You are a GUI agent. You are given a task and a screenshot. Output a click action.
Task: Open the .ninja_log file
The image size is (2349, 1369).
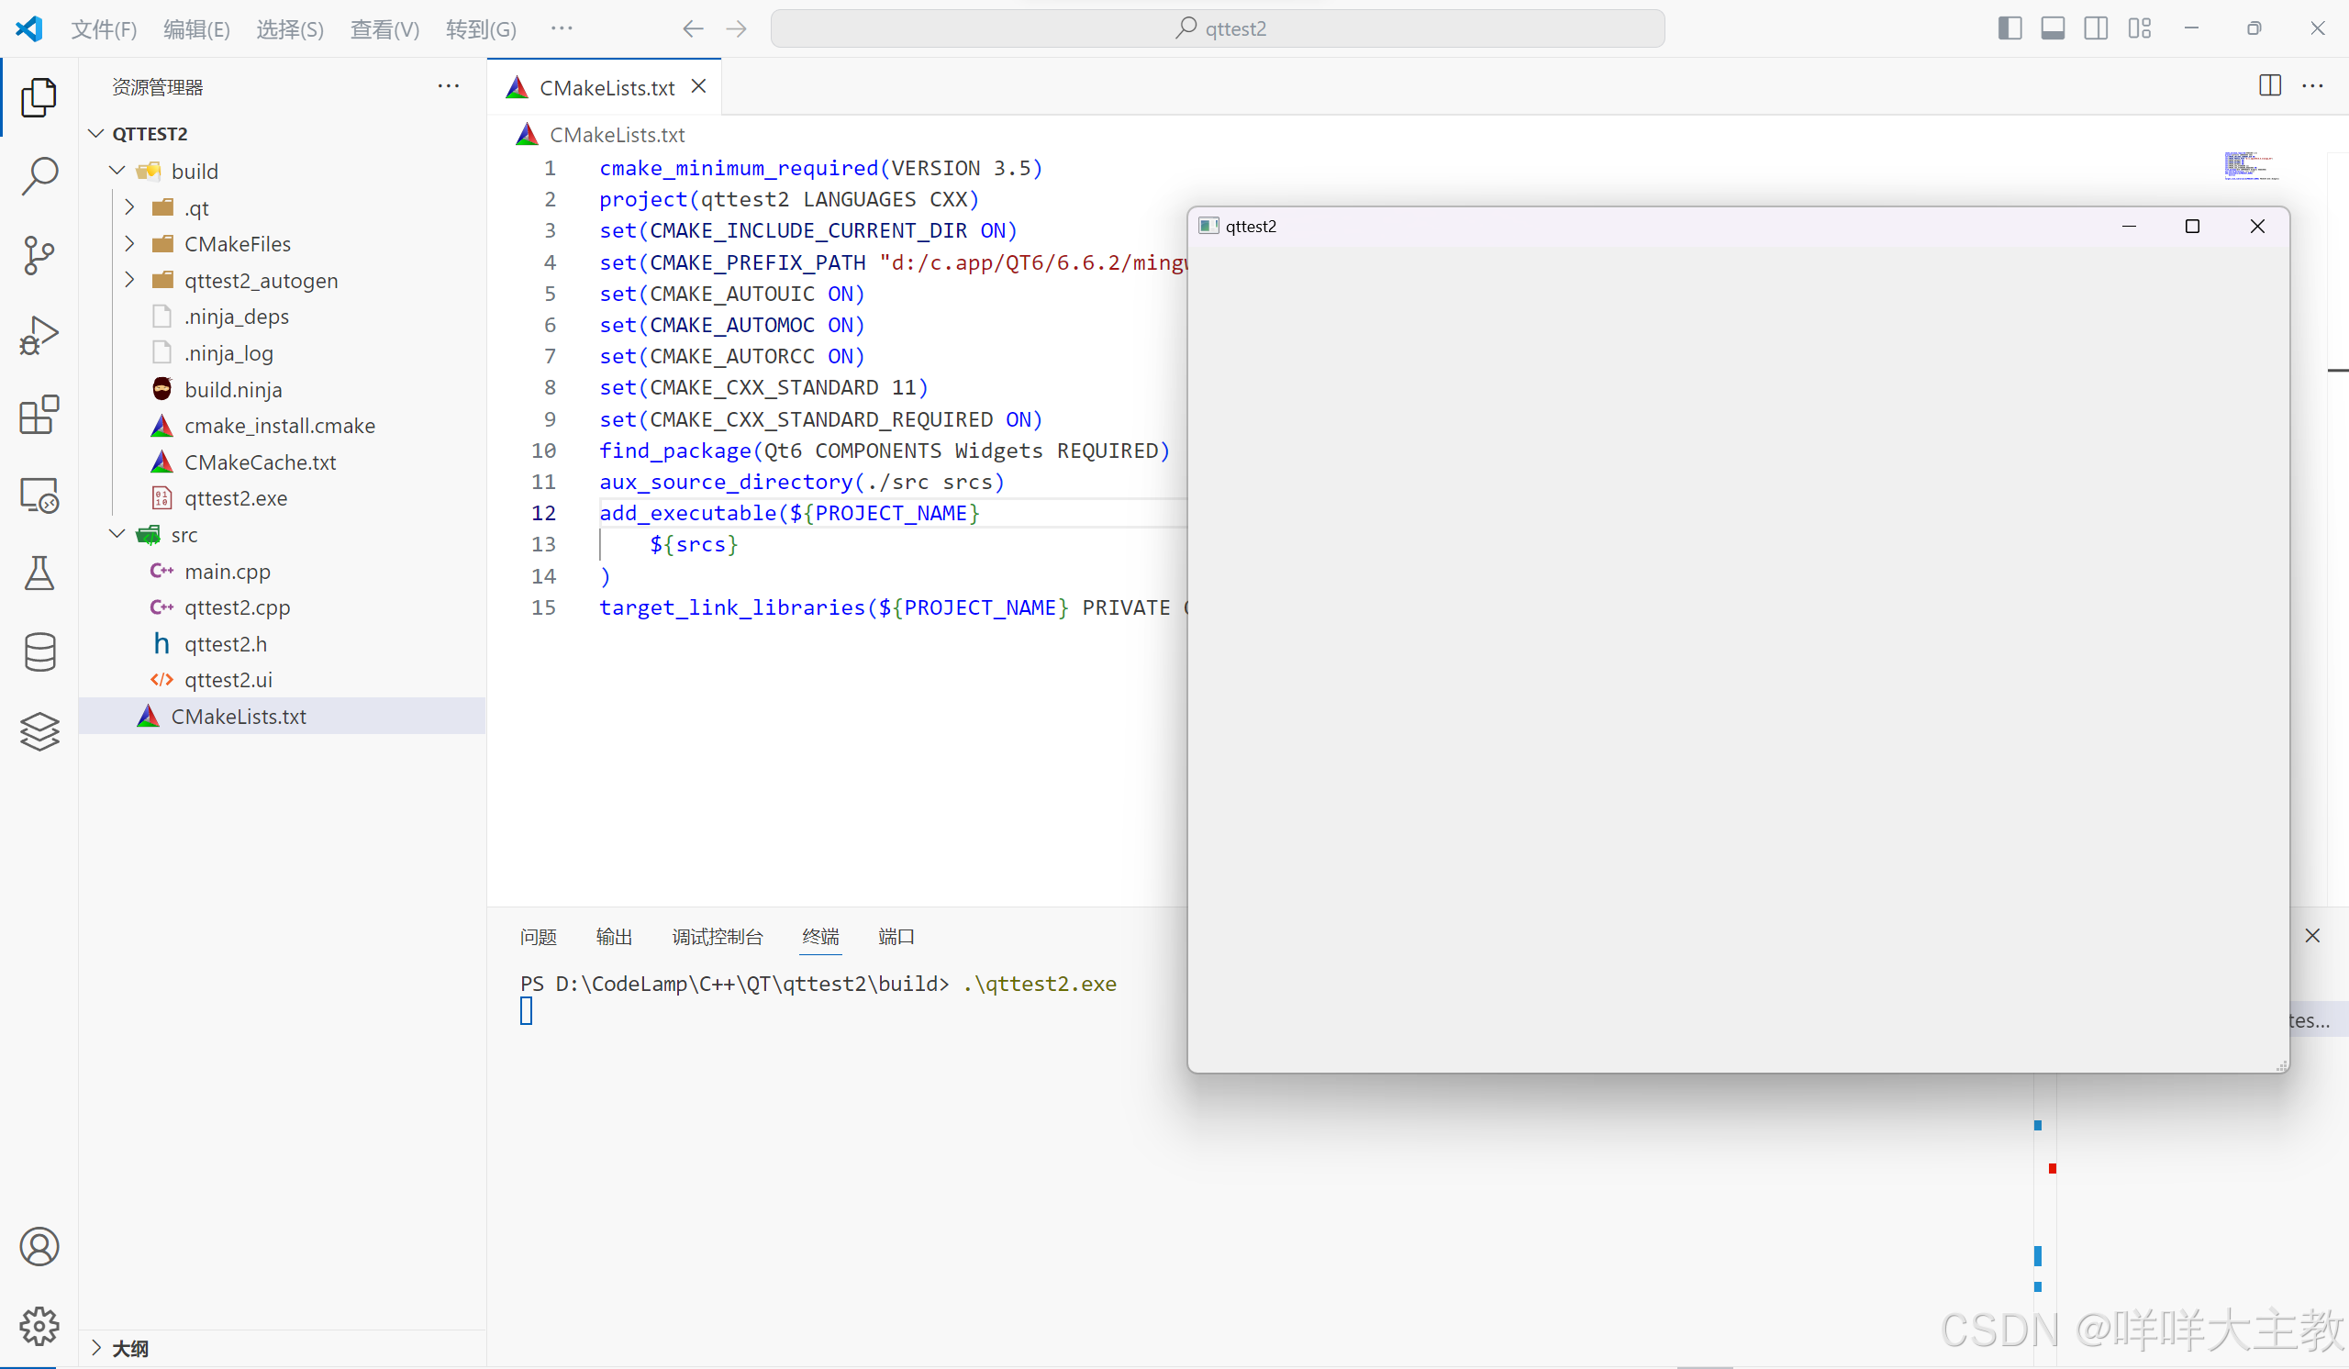[x=228, y=352]
